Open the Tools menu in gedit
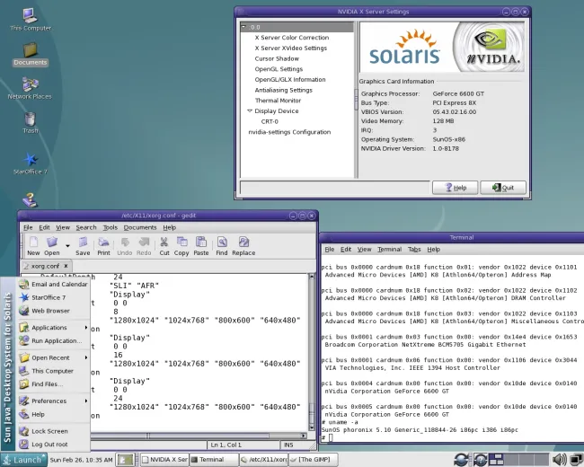The image size is (584, 467). (110, 227)
